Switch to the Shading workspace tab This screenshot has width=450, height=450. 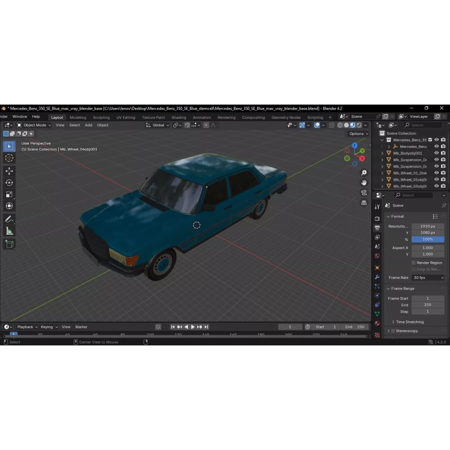(x=179, y=117)
